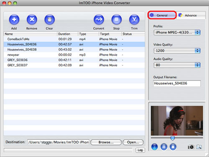Viewport: 209px width, 157px height.
Task: Open the Trim scissors tool
Action: coord(134,19)
